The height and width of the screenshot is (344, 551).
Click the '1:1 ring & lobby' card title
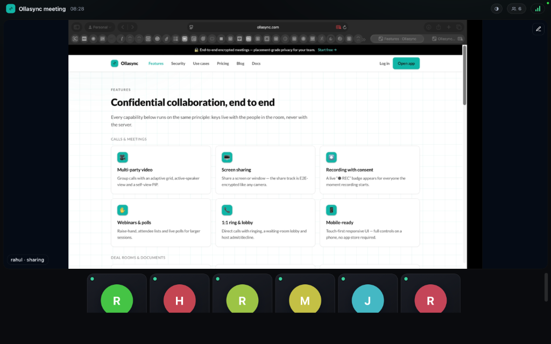pos(237,223)
